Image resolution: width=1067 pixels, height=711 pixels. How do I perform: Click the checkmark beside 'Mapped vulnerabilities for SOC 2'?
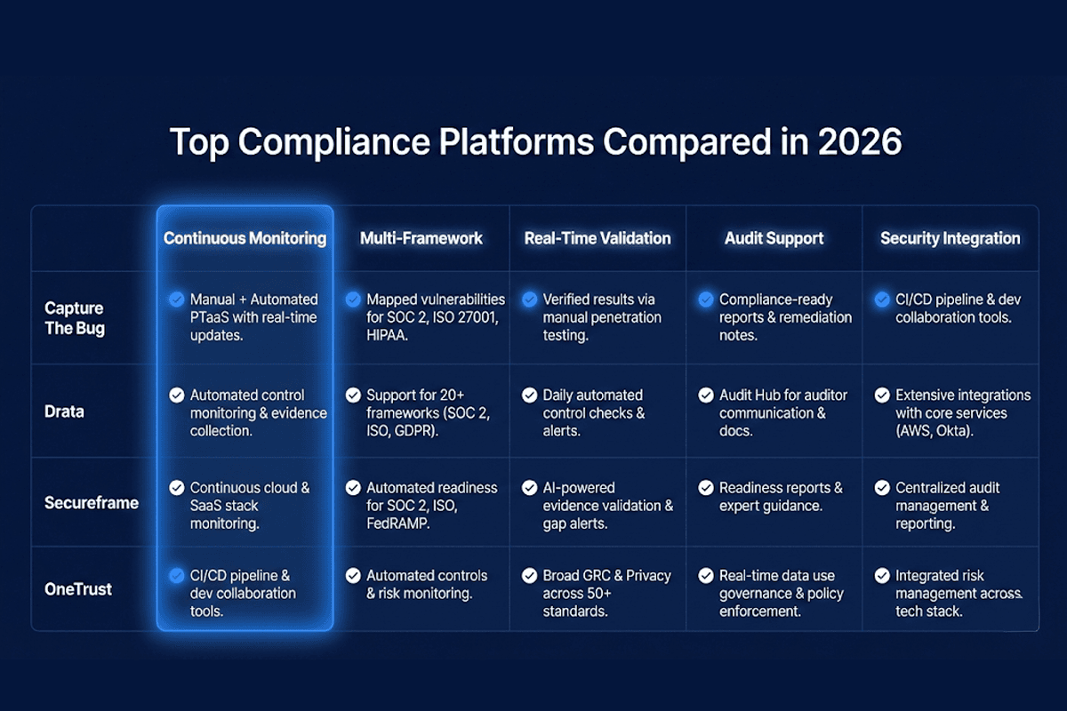352,300
